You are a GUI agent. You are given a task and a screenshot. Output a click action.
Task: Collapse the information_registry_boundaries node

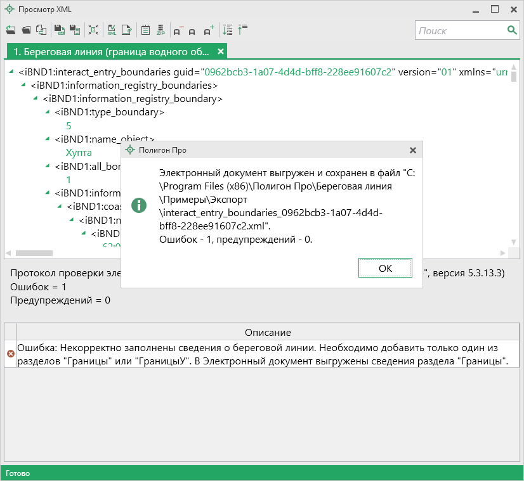24,85
